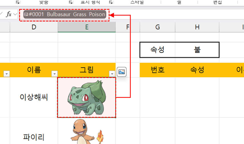Select the column E header
244x144 pixels.
(86, 27)
